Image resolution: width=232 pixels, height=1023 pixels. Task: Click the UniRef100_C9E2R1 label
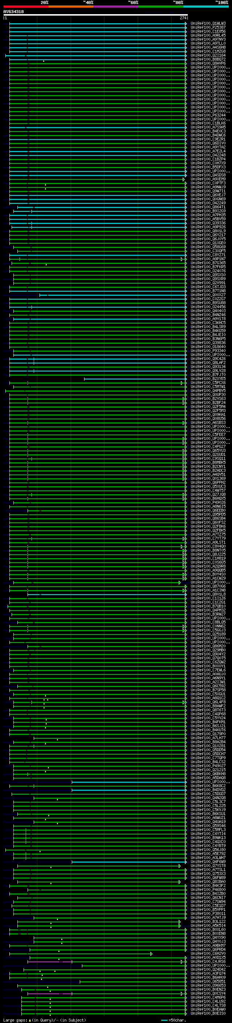click(208, 139)
